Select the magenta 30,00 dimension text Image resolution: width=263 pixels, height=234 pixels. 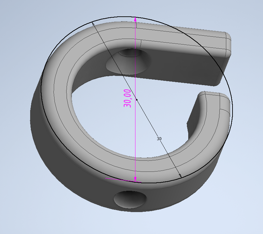click(x=127, y=98)
